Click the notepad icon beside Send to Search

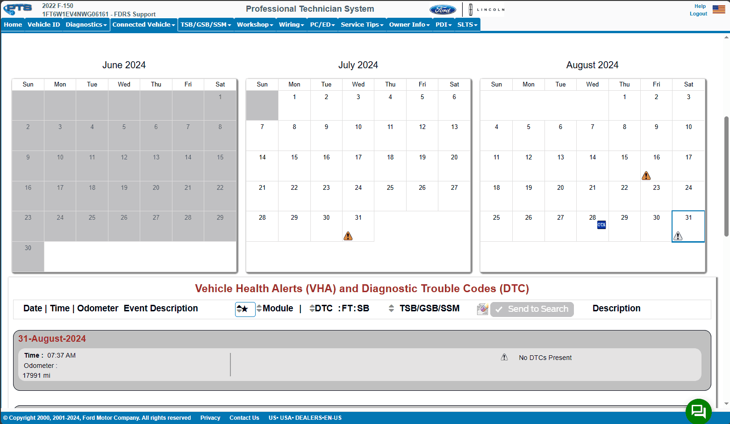click(x=482, y=309)
